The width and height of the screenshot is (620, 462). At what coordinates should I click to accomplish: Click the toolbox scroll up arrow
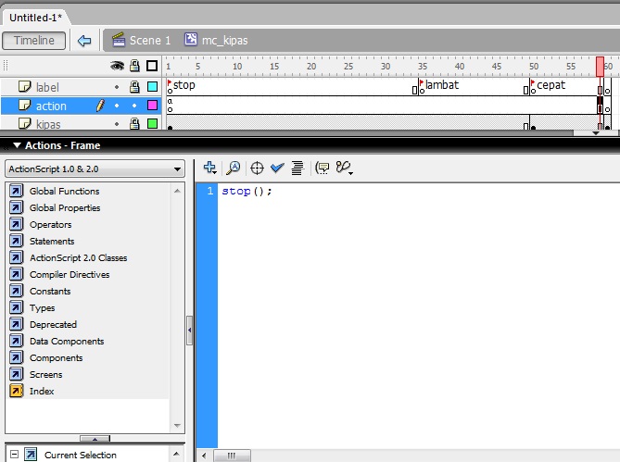click(177, 191)
